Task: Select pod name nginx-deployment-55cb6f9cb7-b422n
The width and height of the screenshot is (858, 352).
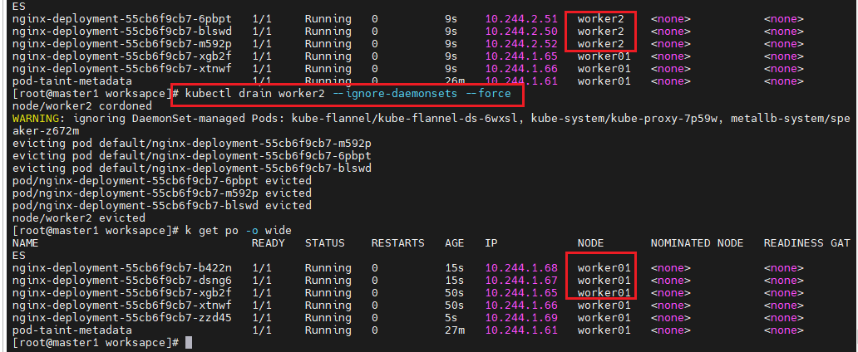Action: [122, 268]
